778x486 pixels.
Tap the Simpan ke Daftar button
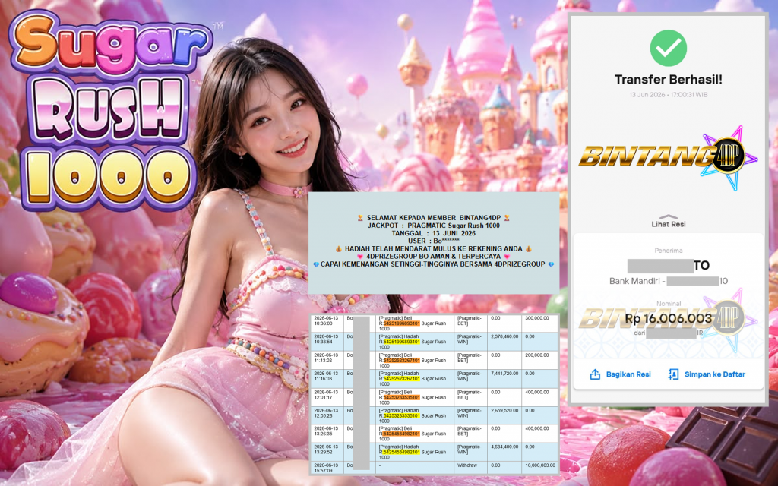pyautogui.click(x=707, y=374)
